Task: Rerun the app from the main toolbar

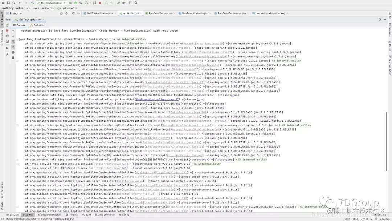Action: 70,3
